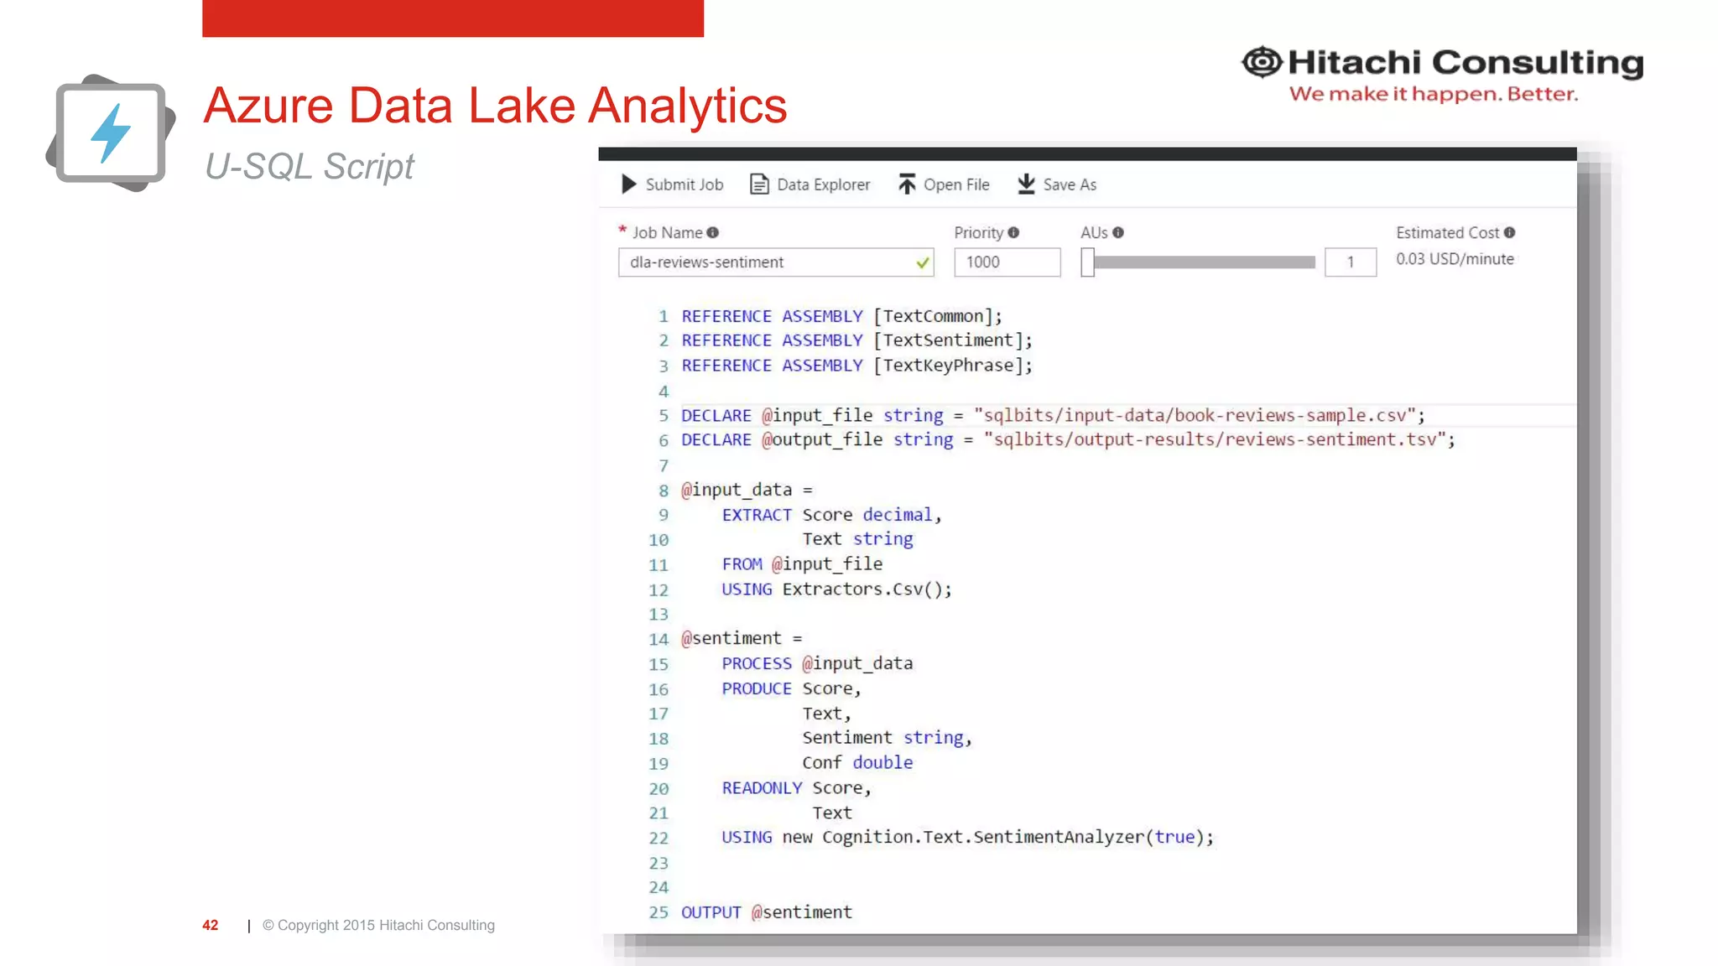Click the PROCESS @input_data line
The height and width of the screenshot is (966, 1718).
click(817, 663)
